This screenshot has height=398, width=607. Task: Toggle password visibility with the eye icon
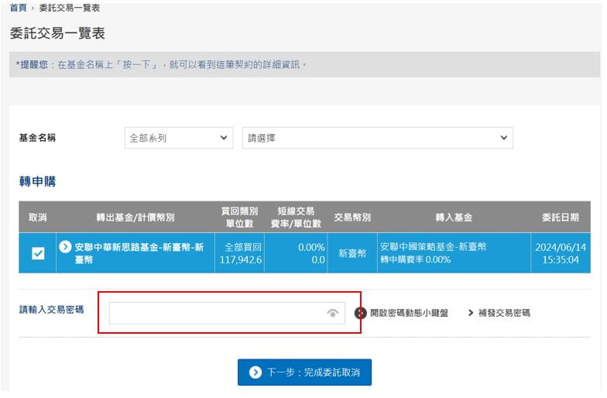click(x=333, y=313)
